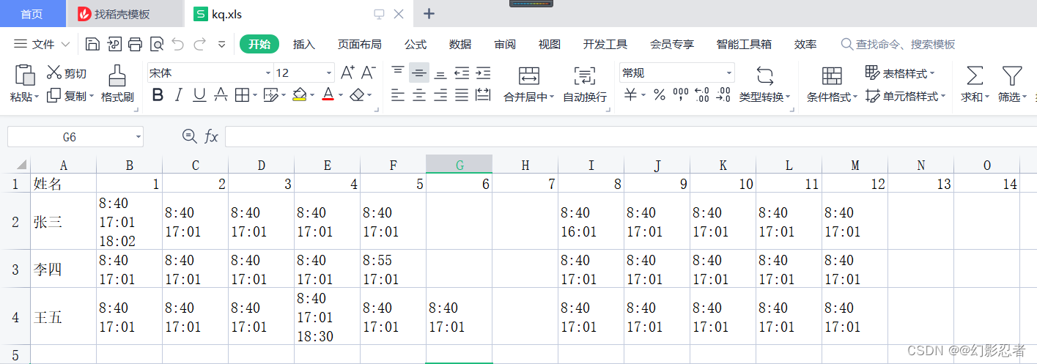The height and width of the screenshot is (364, 1037).
Task: Click the fx insert function icon
Action: pos(211,136)
